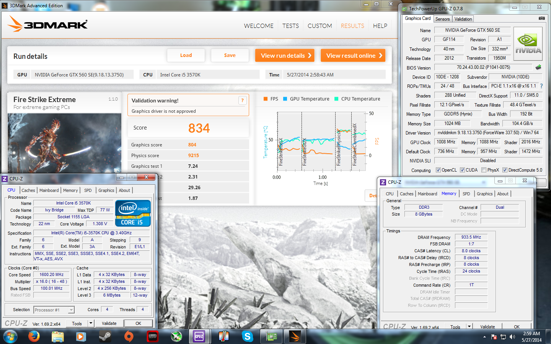Click the GPU-Z screenshot camera icon
The height and width of the screenshot is (344, 551).
click(x=541, y=18)
